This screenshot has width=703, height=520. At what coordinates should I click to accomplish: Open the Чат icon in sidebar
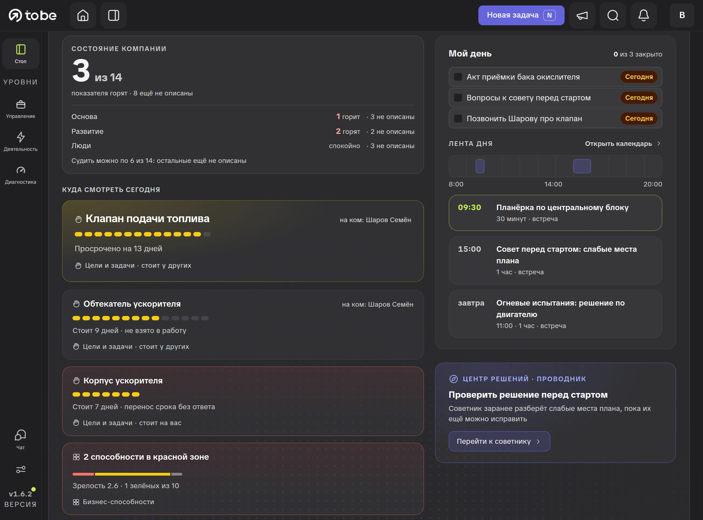coord(21,440)
